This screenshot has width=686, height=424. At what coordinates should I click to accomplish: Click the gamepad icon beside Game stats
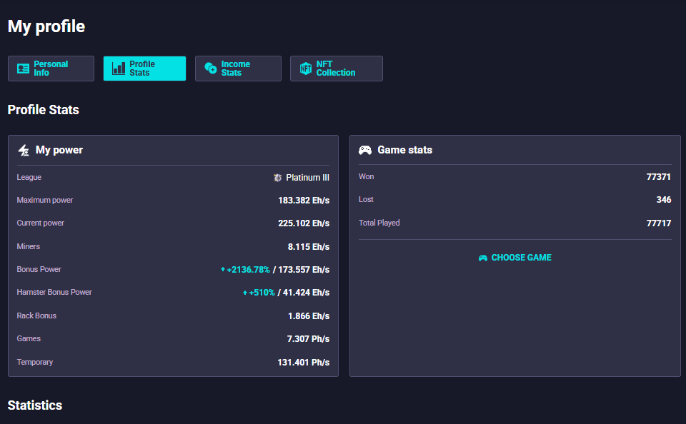(365, 150)
